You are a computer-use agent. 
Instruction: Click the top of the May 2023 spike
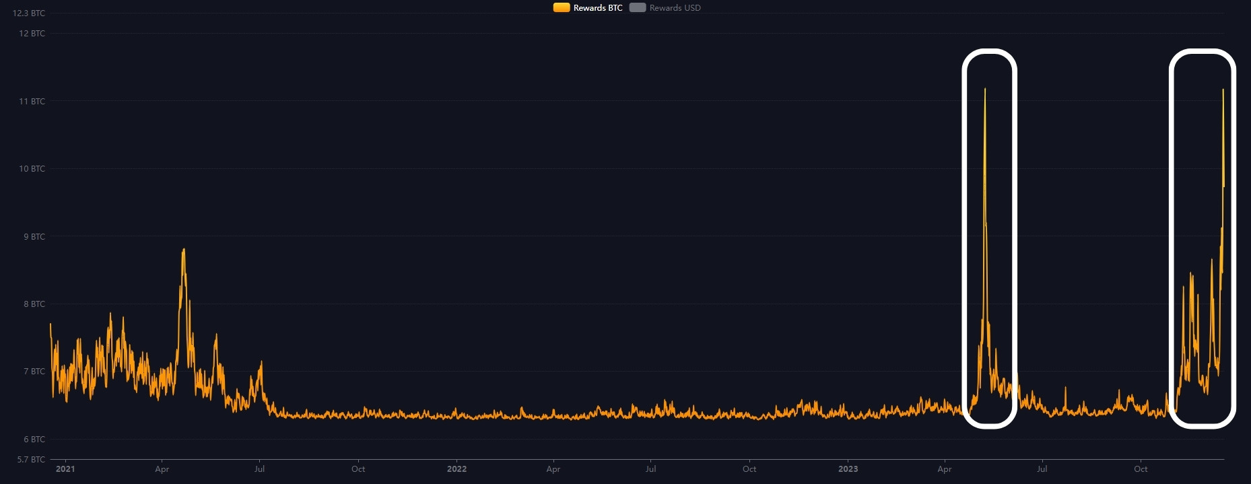(x=985, y=90)
